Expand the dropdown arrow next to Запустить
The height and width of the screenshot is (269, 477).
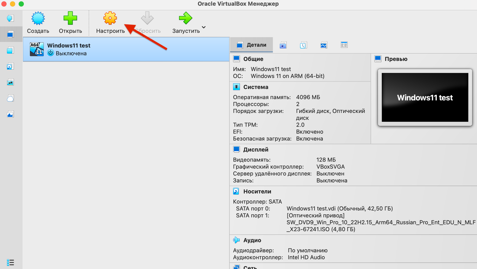[204, 27]
